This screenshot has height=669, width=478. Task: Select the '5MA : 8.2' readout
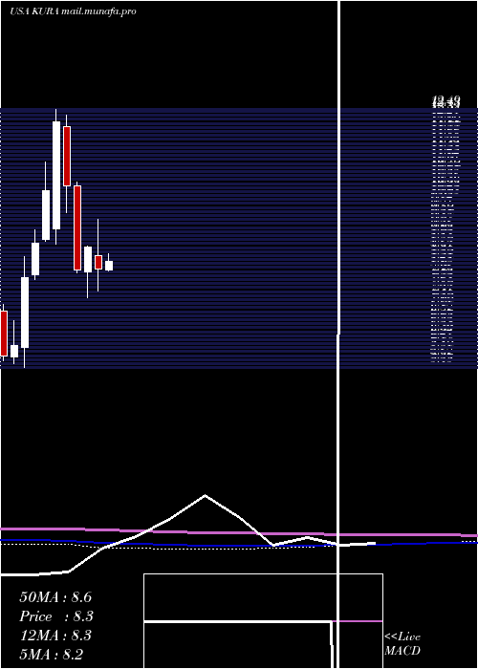click(52, 655)
